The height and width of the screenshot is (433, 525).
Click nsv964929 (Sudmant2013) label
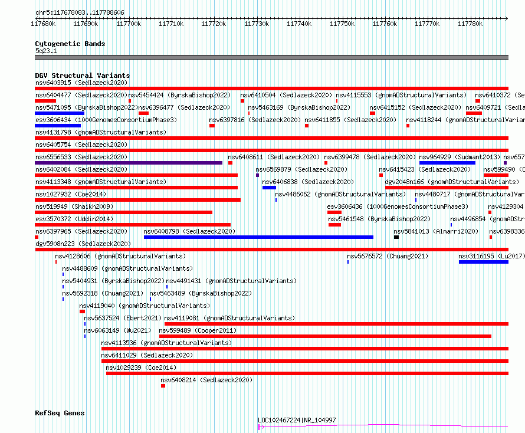460,157
